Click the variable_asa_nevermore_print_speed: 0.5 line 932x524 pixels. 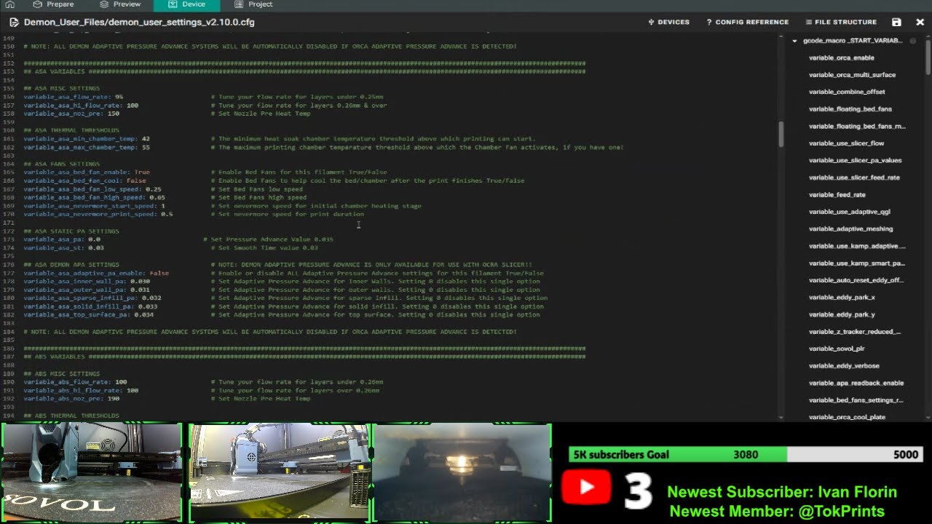(x=98, y=214)
